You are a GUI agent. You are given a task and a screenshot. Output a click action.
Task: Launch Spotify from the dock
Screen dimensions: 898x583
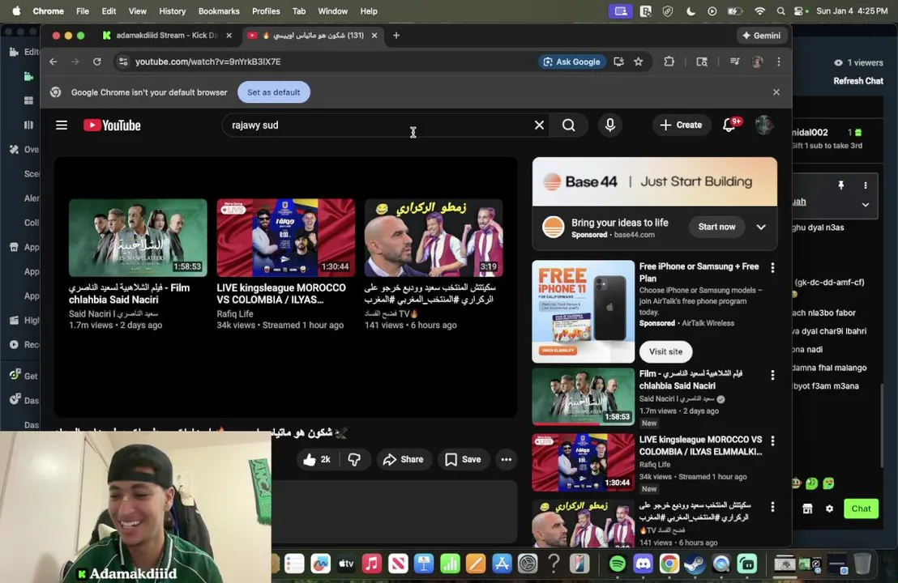617,564
